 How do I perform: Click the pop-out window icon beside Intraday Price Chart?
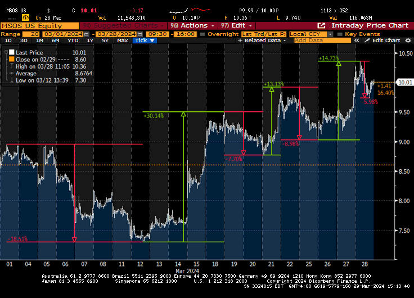[x=321, y=26]
